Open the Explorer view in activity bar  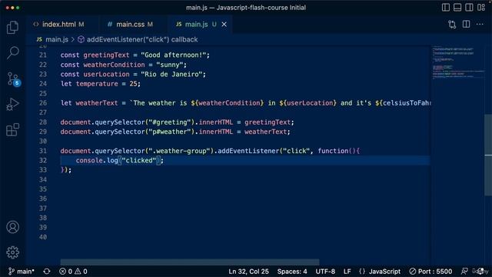[x=12, y=28]
